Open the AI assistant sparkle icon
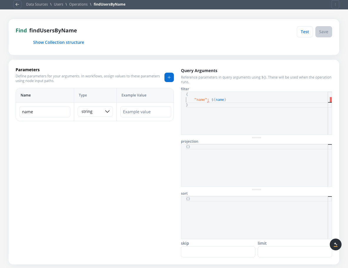This screenshot has width=348, height=268. (x=335, y=244)
